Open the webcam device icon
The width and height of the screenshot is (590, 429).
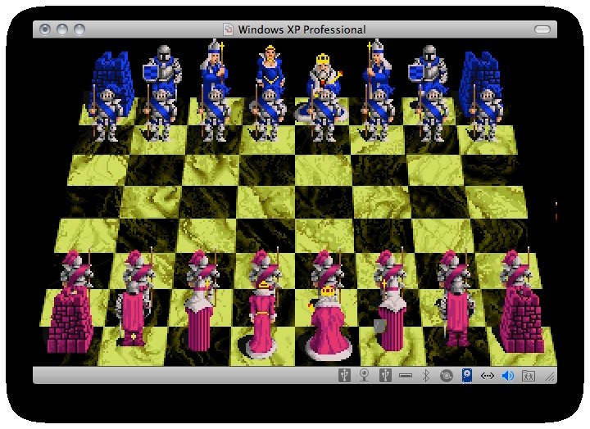[364, 375]
